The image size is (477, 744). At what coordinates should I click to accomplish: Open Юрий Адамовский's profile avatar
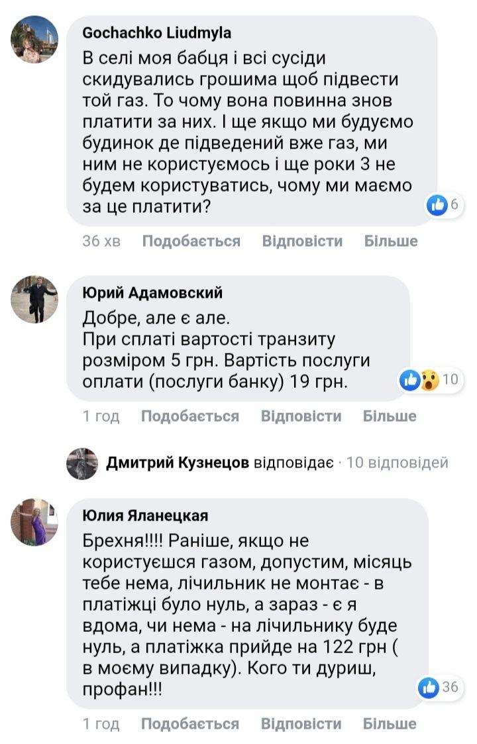coord(34,299)
